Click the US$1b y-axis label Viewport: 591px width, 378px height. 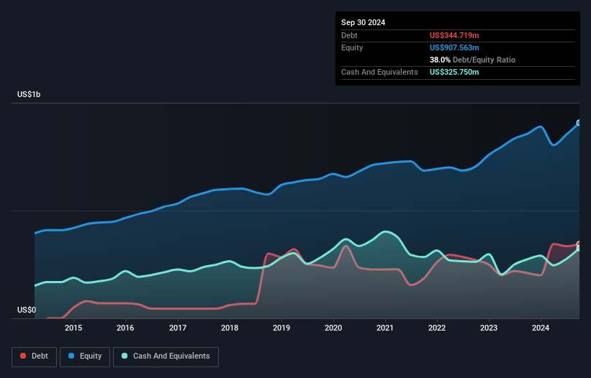pyautogui.click(x=29, y=94)
